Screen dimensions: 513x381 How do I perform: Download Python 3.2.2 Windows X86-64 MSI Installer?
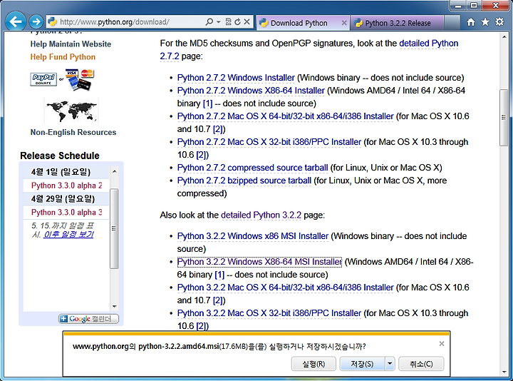(259, 262)
